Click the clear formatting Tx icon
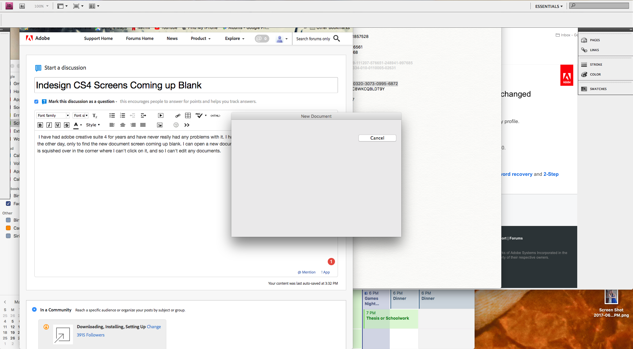Screen dimensions: 633x349 [x=95, y=116]
